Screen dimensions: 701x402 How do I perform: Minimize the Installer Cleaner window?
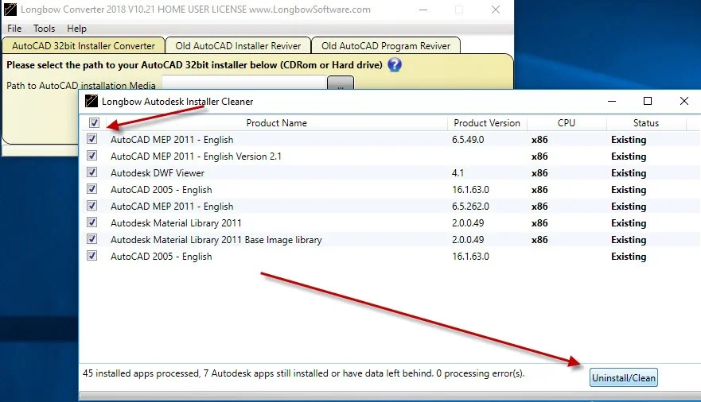coord(612,101)
